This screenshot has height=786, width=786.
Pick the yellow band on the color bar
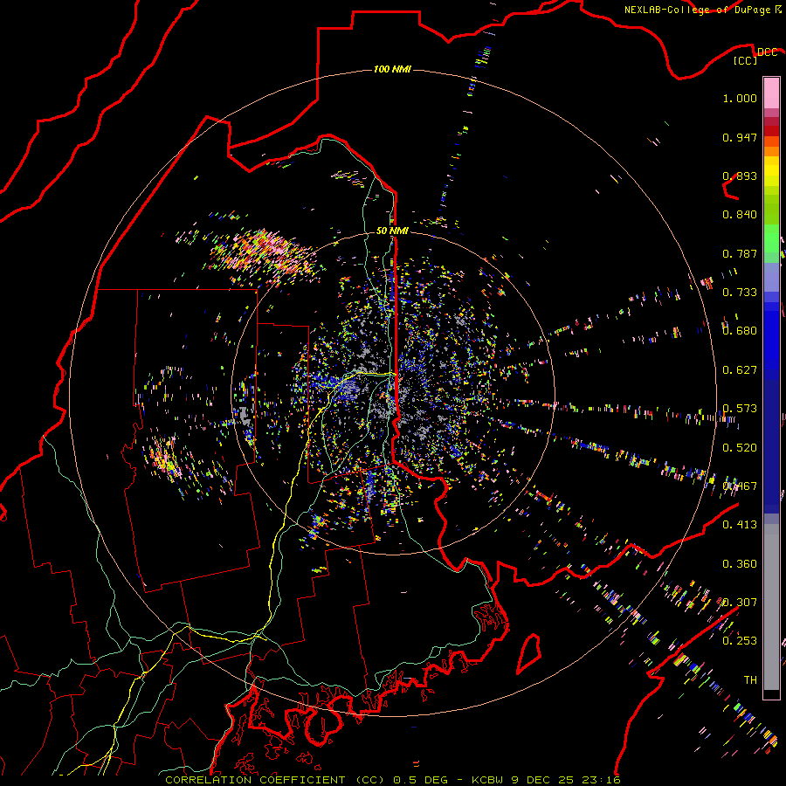(771, 171)
